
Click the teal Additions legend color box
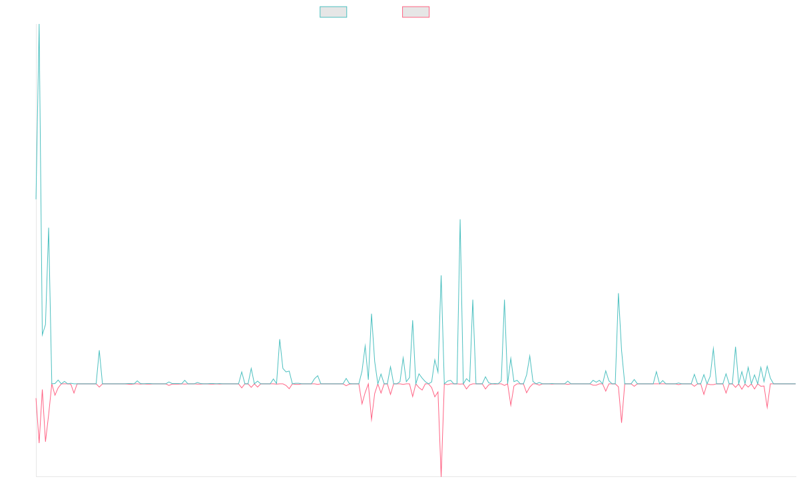tap(334, 12)
